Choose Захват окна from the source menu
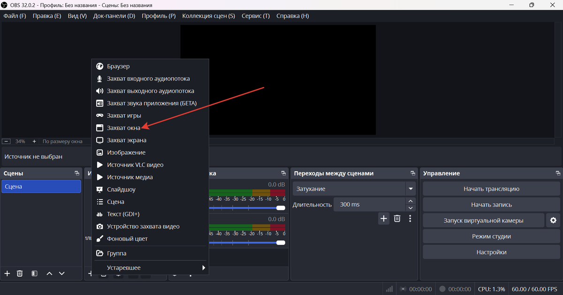This screenshot has height=295, width=563. click(123, 128)
